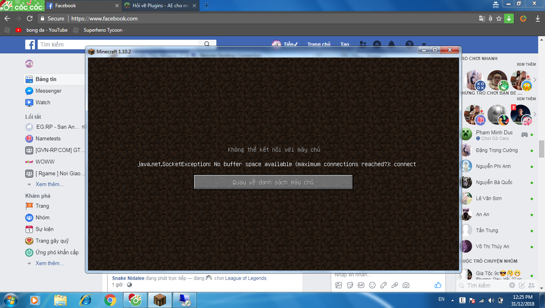
Task: Switch to the 'Hỏi về Plugins' tab
Action: click(x=160, y=6)
